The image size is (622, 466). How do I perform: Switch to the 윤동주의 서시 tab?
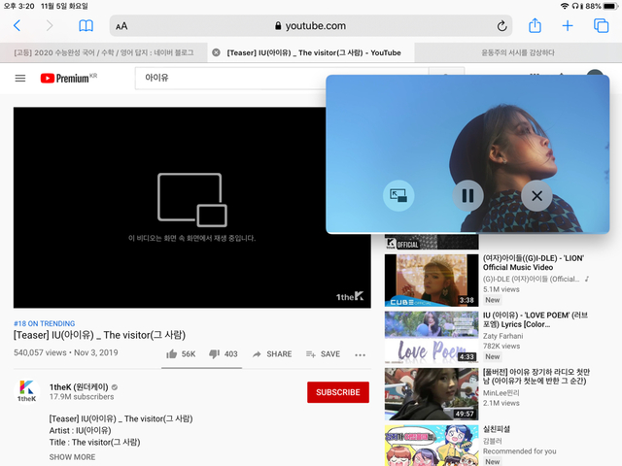click(517, 52)
